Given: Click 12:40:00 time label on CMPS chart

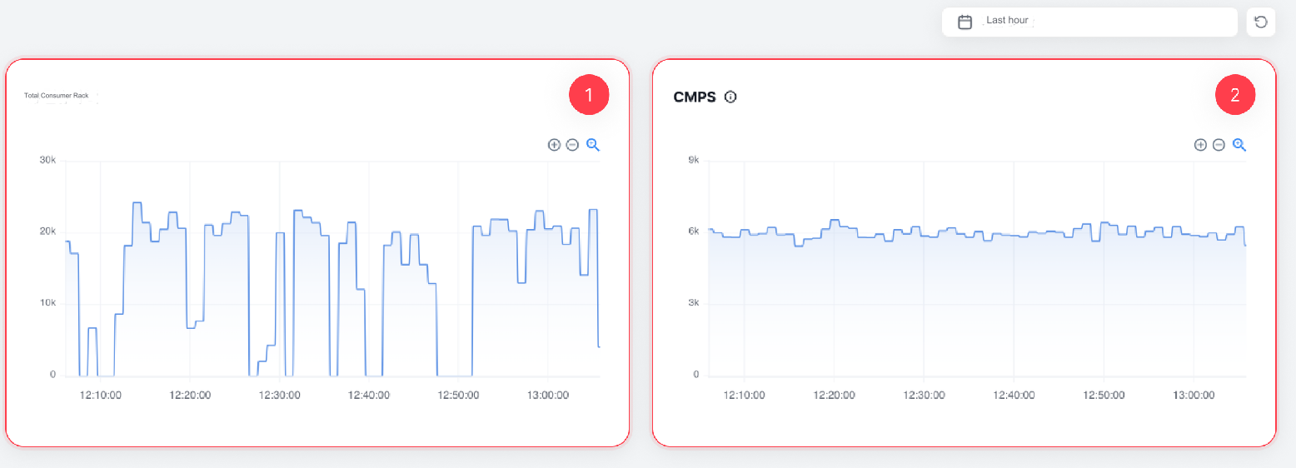Looking at the screenshot, I should click(x=1014, y=395).
